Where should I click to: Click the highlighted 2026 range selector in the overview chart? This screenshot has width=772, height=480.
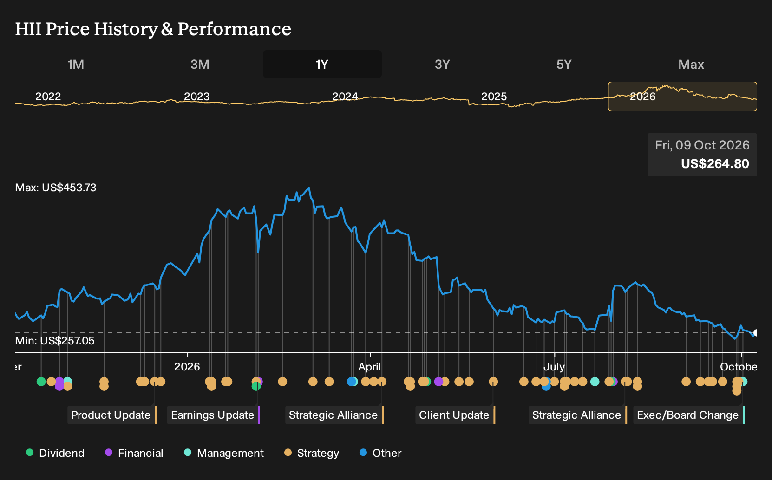click(682, 97)
